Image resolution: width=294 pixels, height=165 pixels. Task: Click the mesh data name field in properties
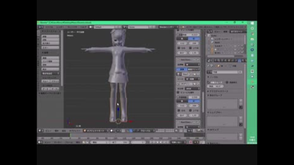(225, 72)
